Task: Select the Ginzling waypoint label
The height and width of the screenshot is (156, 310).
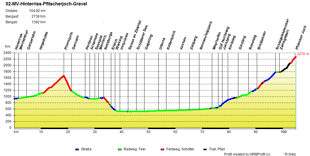Action: (x=242, y=43)
